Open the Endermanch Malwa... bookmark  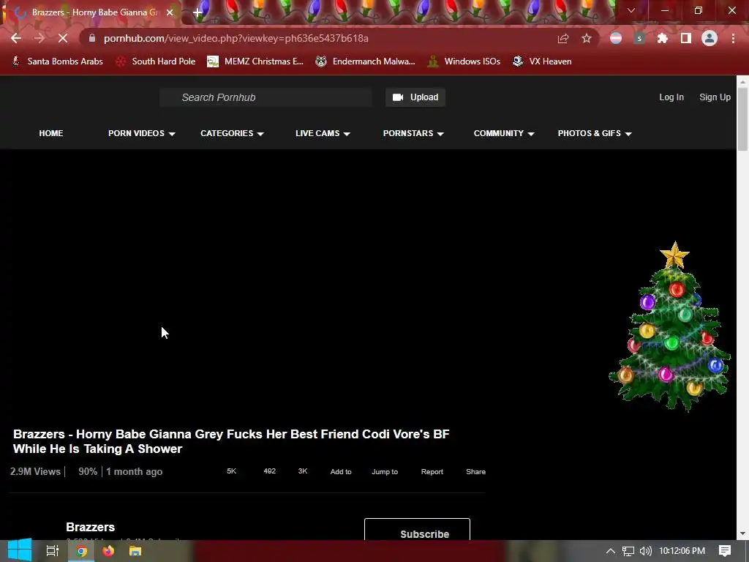pos(366,61)
